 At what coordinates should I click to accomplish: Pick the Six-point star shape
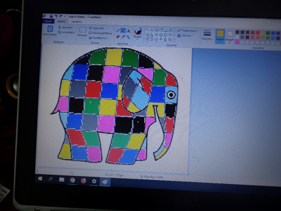[170, 39]
